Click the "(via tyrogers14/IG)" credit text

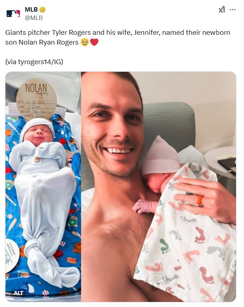pos(34,62)
